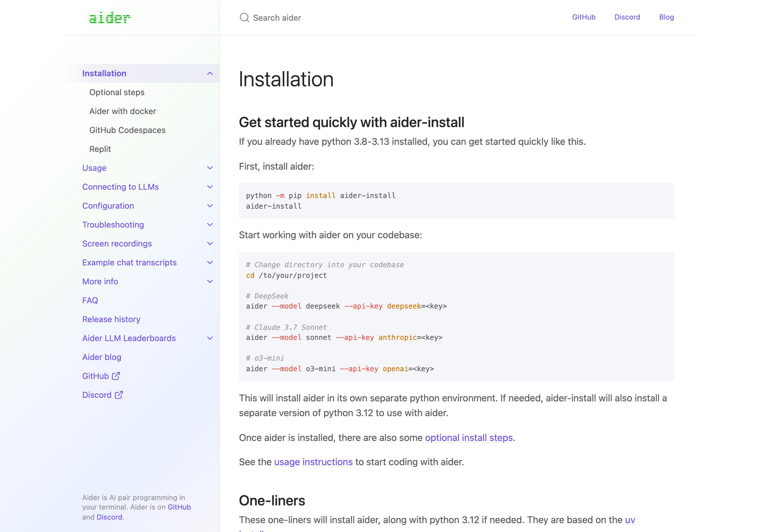
Task: Click the Installation page heading
Action: click(x=286, y=79)
